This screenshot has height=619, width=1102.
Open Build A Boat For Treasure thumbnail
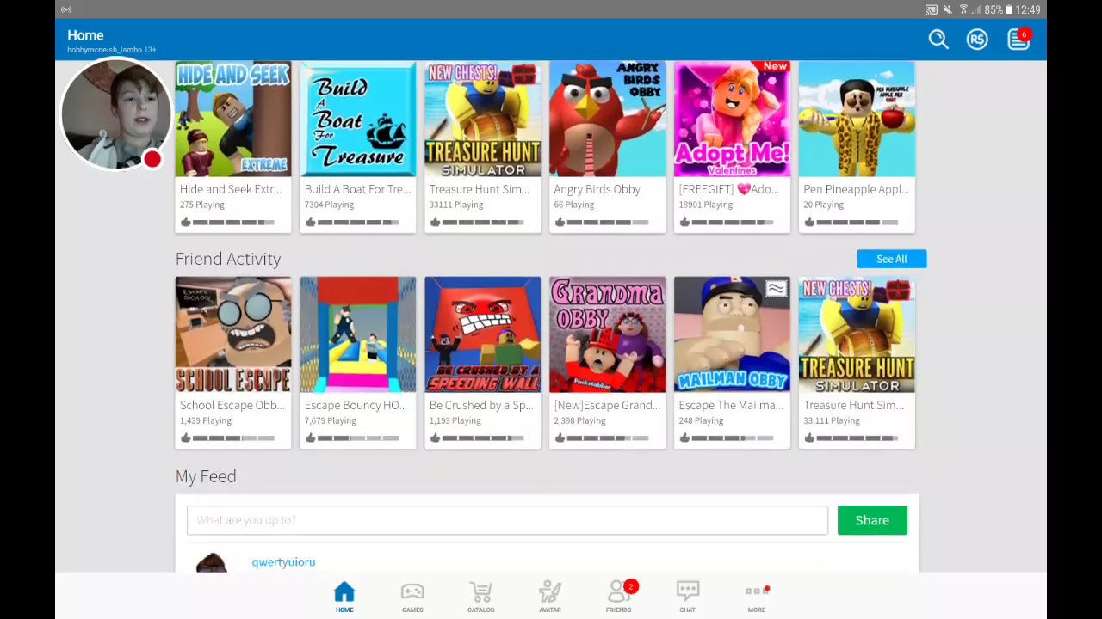tap(358, 119)
